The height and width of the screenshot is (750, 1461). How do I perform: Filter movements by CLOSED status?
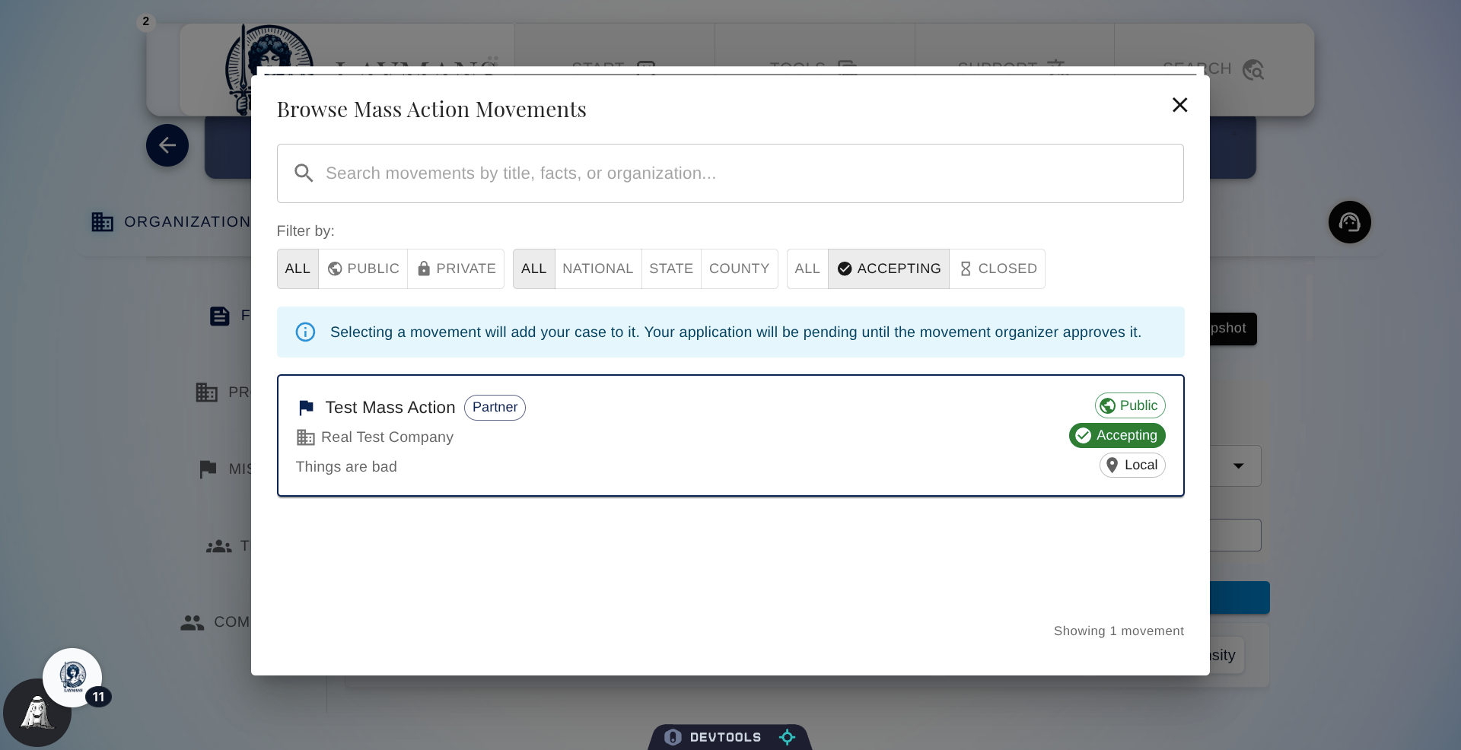point(998,269)
